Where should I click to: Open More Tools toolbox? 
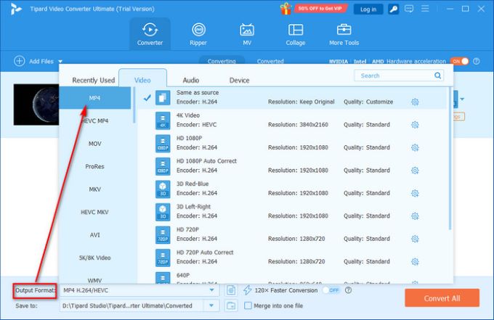[x=344, y=33]
